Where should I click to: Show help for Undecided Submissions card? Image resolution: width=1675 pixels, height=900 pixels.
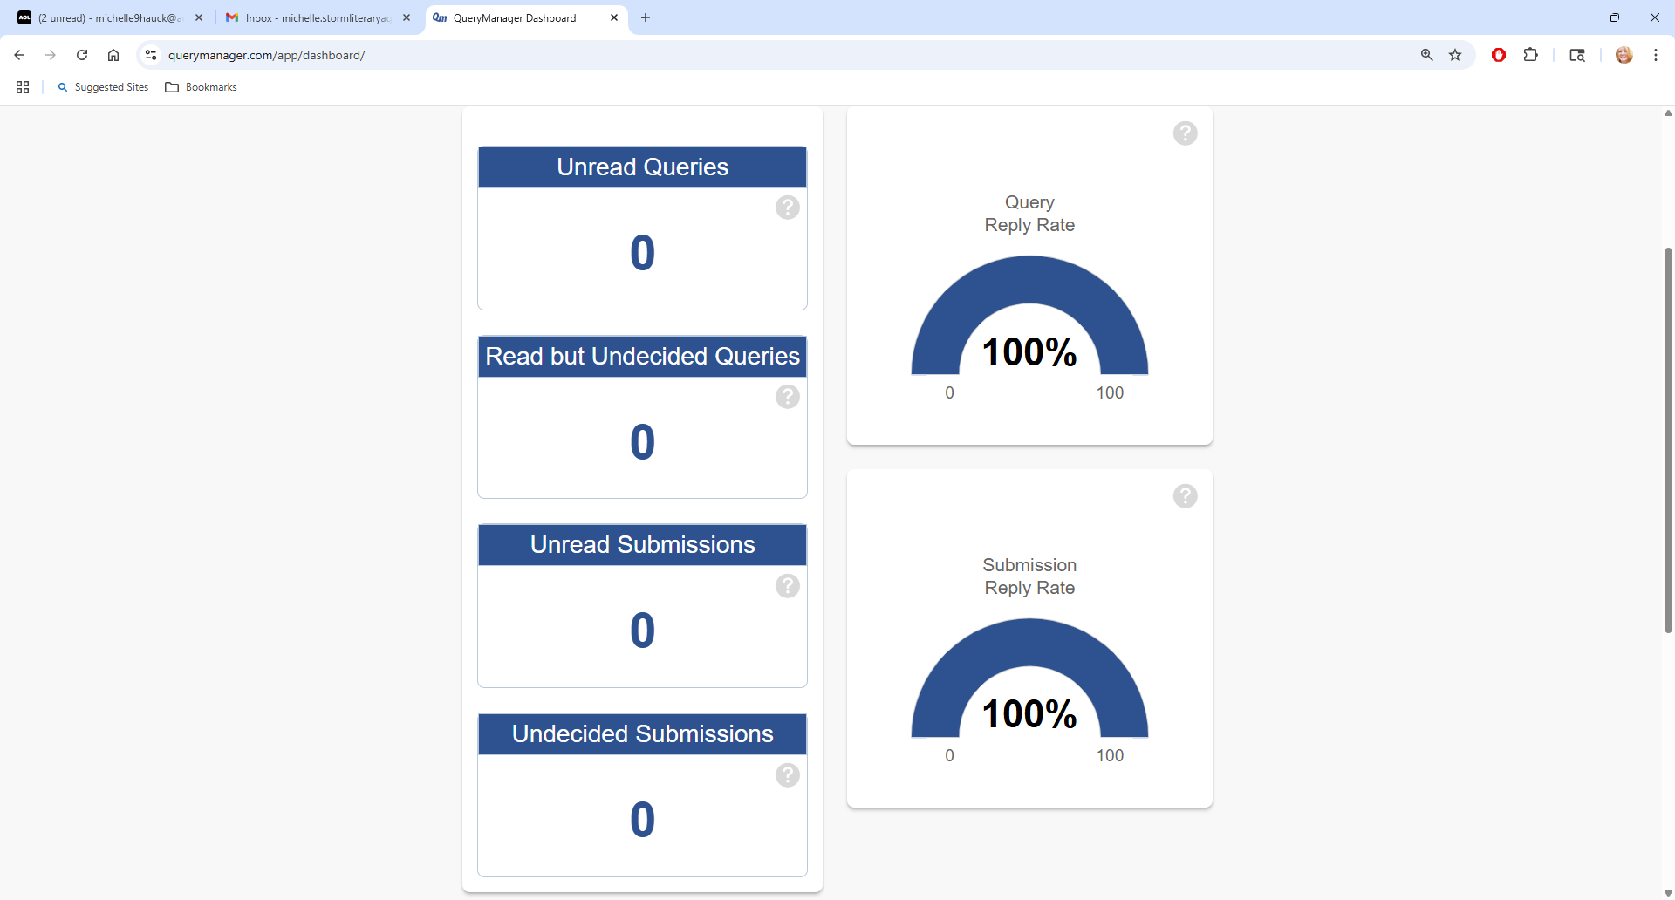(x=787, y=775)
